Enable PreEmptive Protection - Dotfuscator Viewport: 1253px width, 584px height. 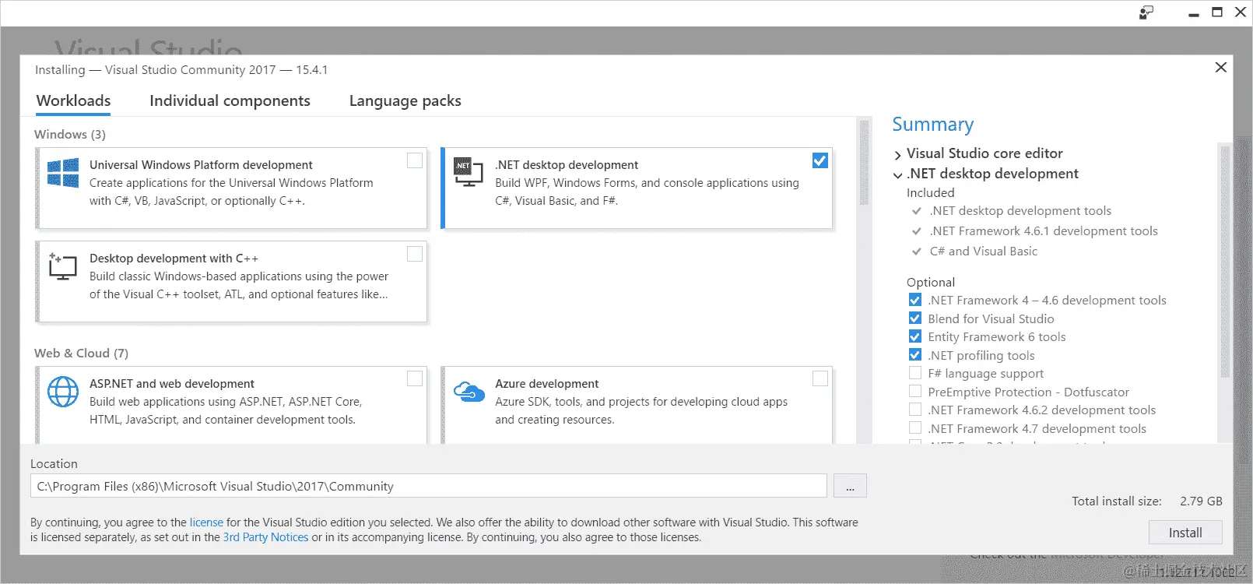click(x=915, y=392)
